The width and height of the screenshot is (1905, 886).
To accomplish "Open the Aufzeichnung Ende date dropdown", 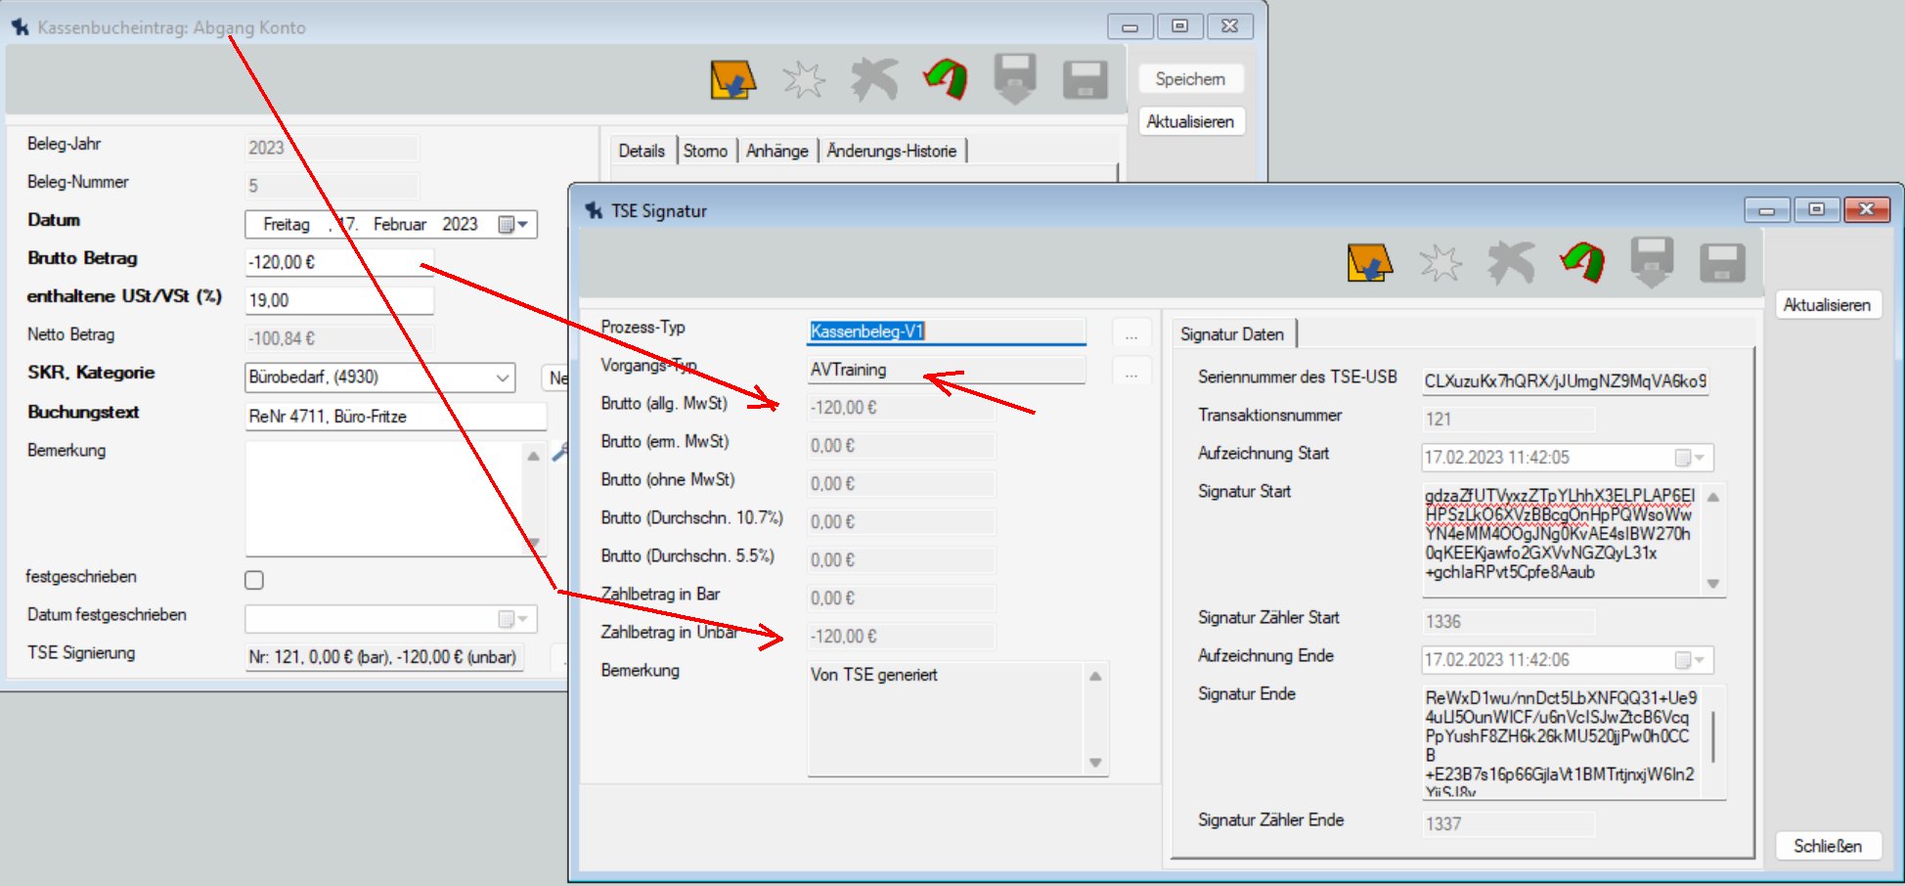I will (x=1690, y=660).
